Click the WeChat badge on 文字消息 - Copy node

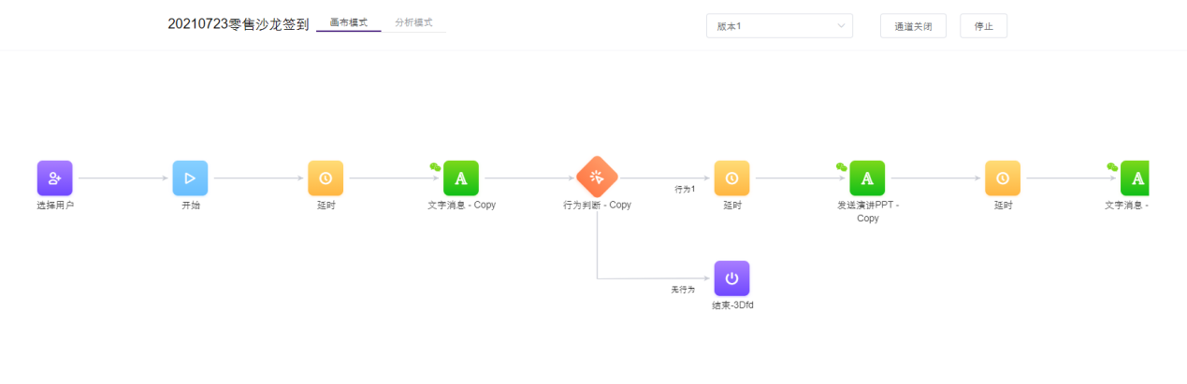435,166
